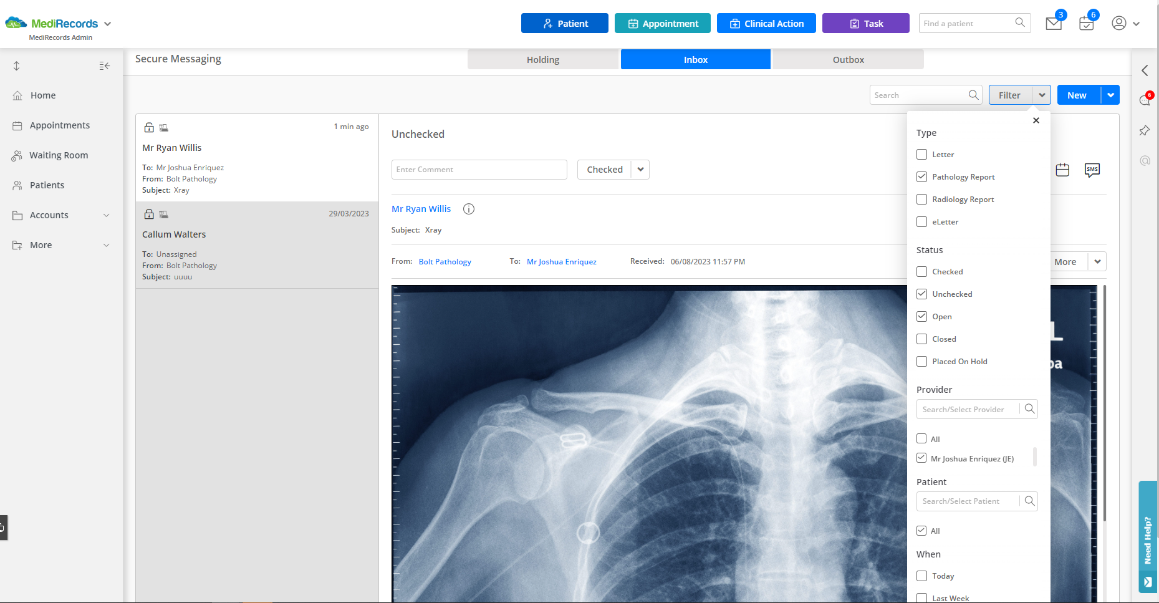The height and width of the screenshot is (603, 1159).
Task: Close the filter panel with X
Action: tap(1036, 120)
